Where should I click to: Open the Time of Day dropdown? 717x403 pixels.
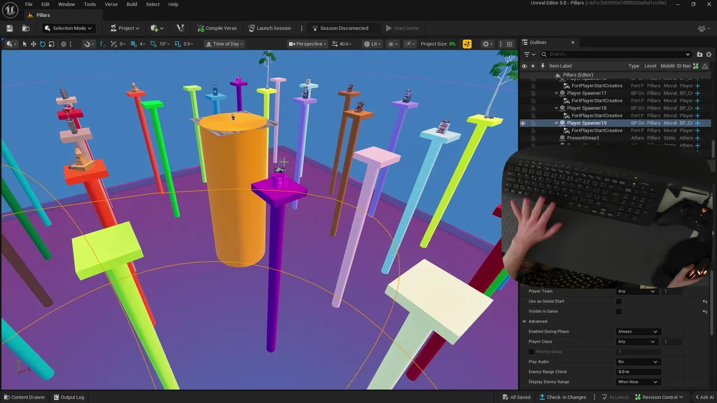pos(224,44)
